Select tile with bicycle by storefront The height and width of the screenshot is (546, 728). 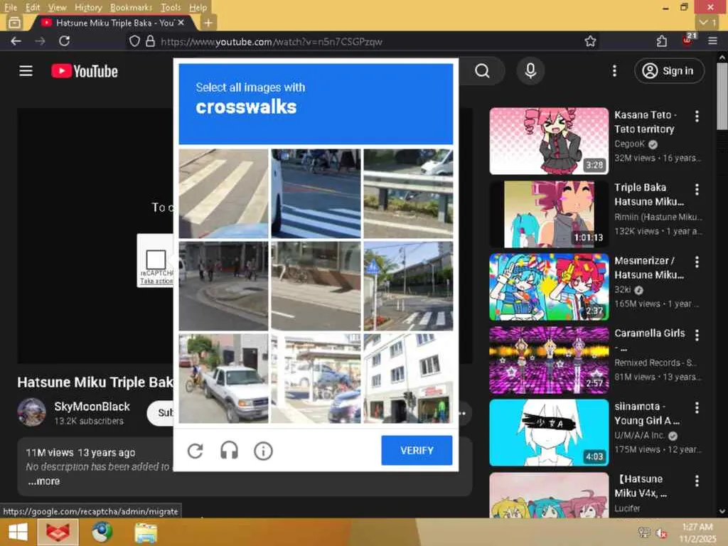tap(316, 286)
